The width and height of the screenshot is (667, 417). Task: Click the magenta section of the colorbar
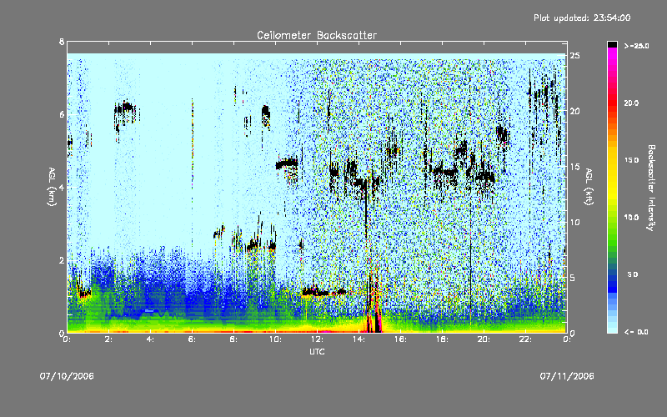(x=612, y=55)
